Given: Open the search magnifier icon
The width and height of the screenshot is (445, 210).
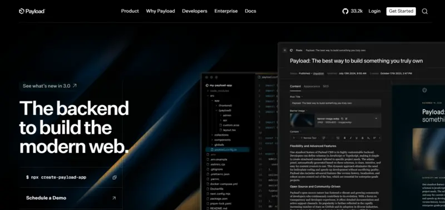Looking at the screenshot, I should pos(424,11).
